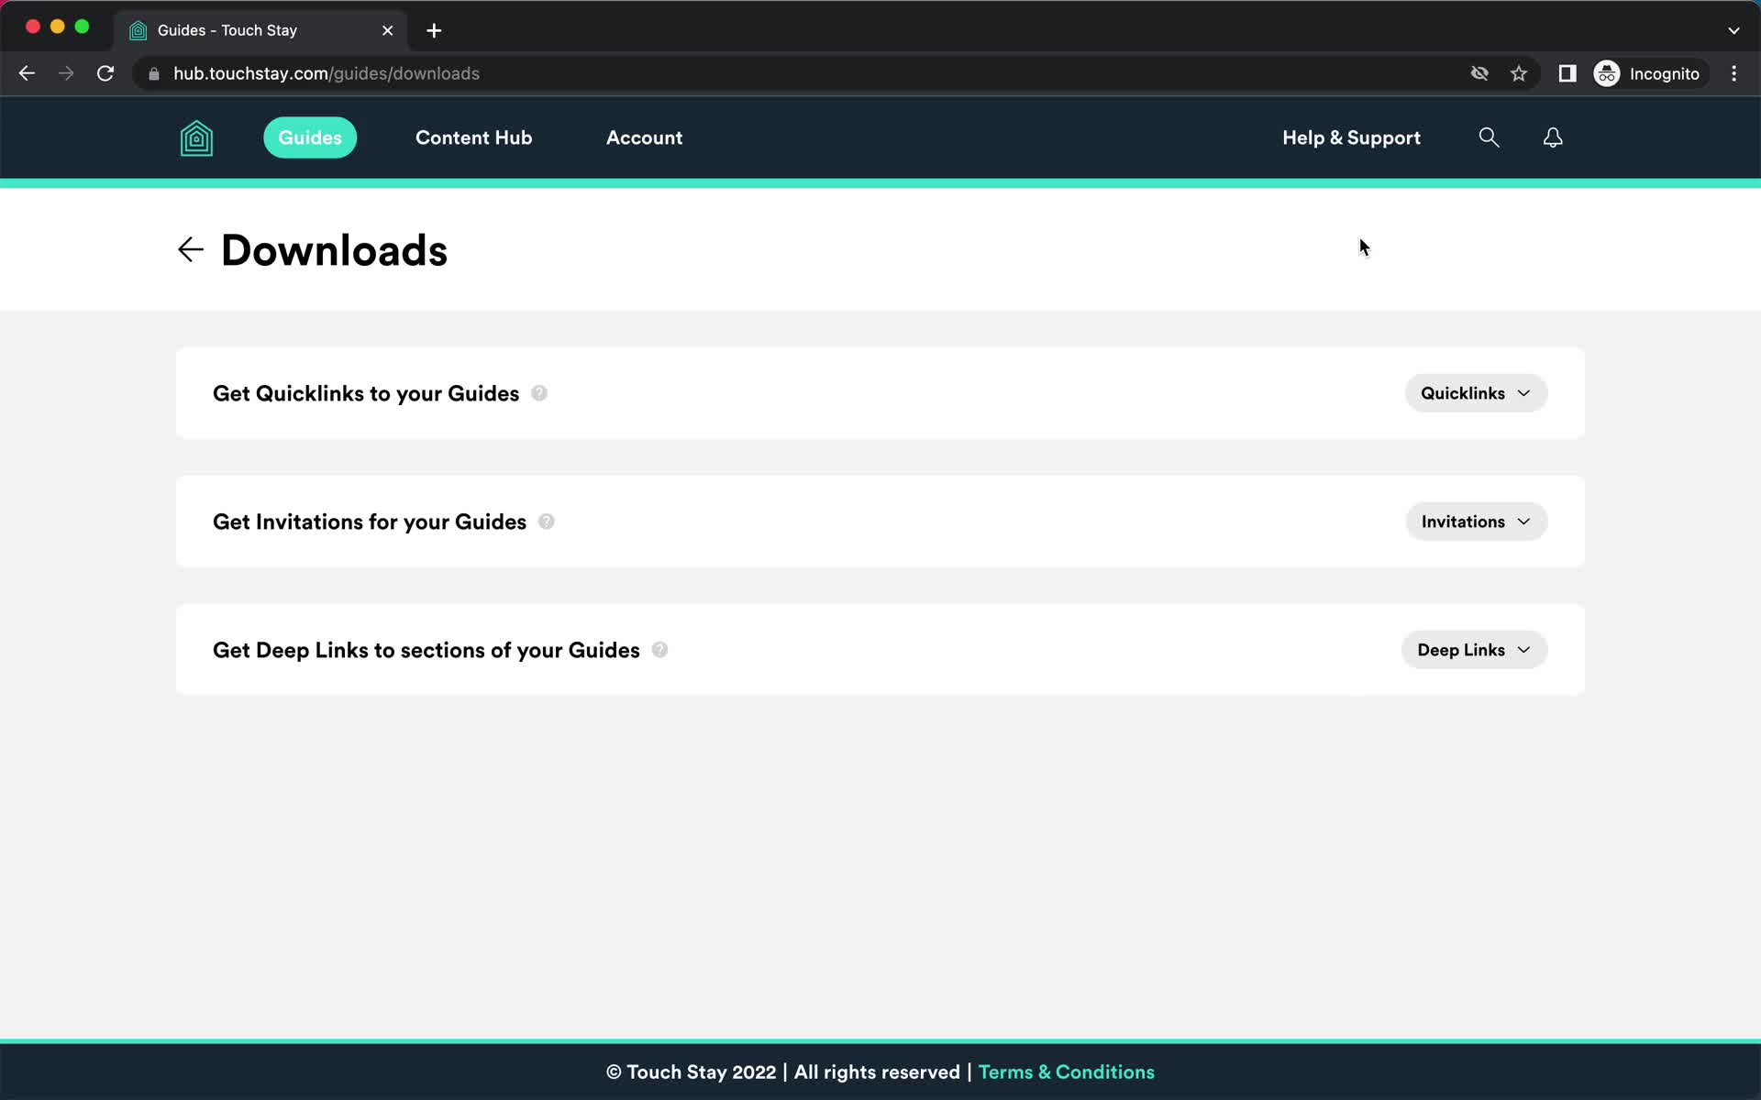Click the browser refresh button
The width and height of the screenshot is (1761, 1100).
(106, 73)
